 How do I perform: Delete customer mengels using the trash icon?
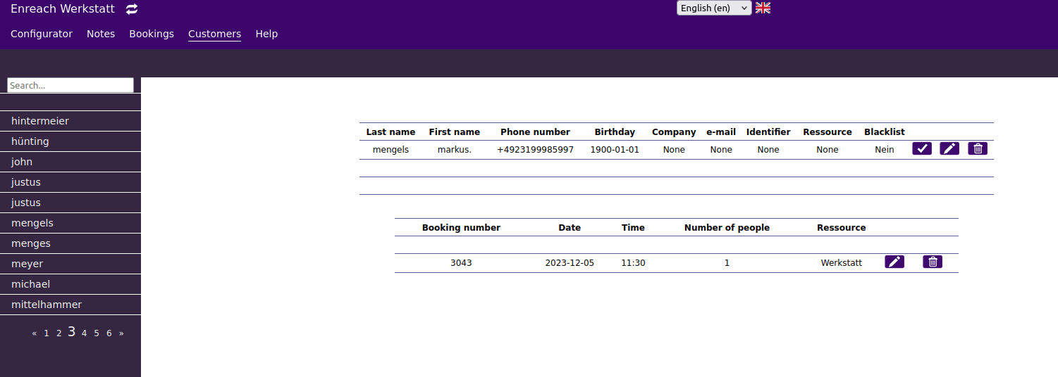click(978, 148)
